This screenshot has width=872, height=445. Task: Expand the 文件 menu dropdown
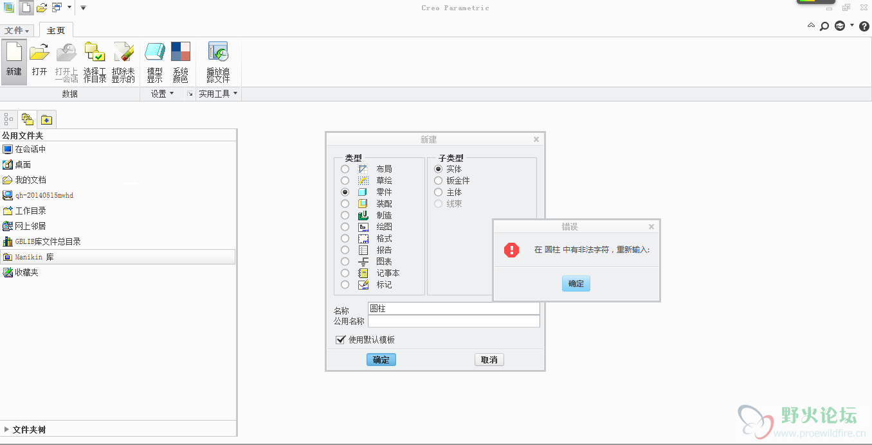click(x=17, y=30)
